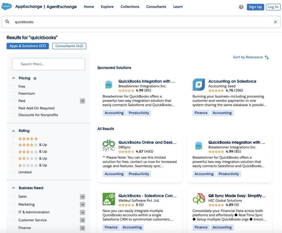Select the Unrated rating filter
The image size is (282, 233).
[x=13, y=172]
